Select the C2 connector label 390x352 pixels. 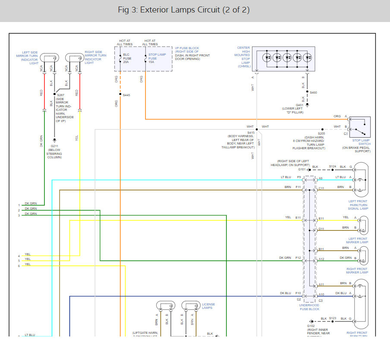coord(299,299)
